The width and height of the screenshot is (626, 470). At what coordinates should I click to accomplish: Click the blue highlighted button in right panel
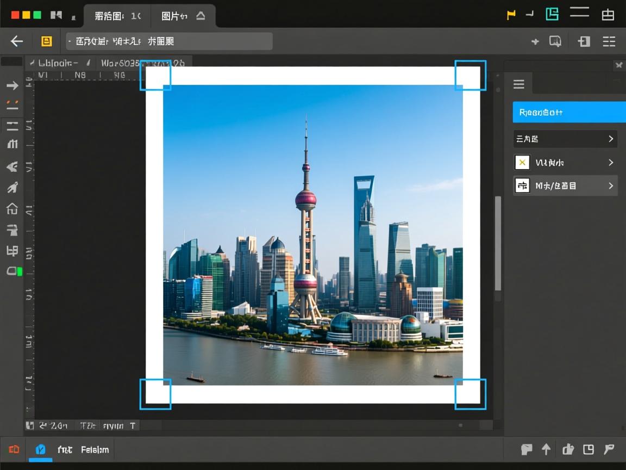[x=569, y=112]
